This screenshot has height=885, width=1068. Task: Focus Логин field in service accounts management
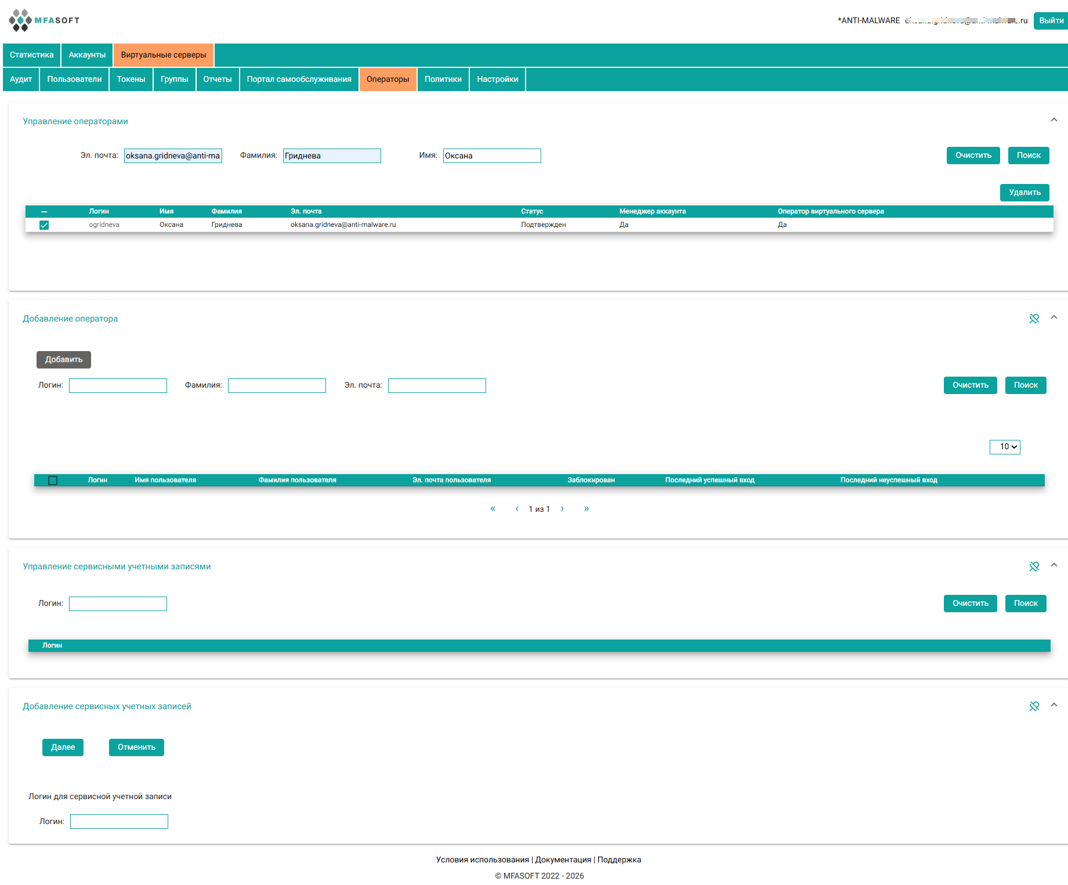(118, 604)
